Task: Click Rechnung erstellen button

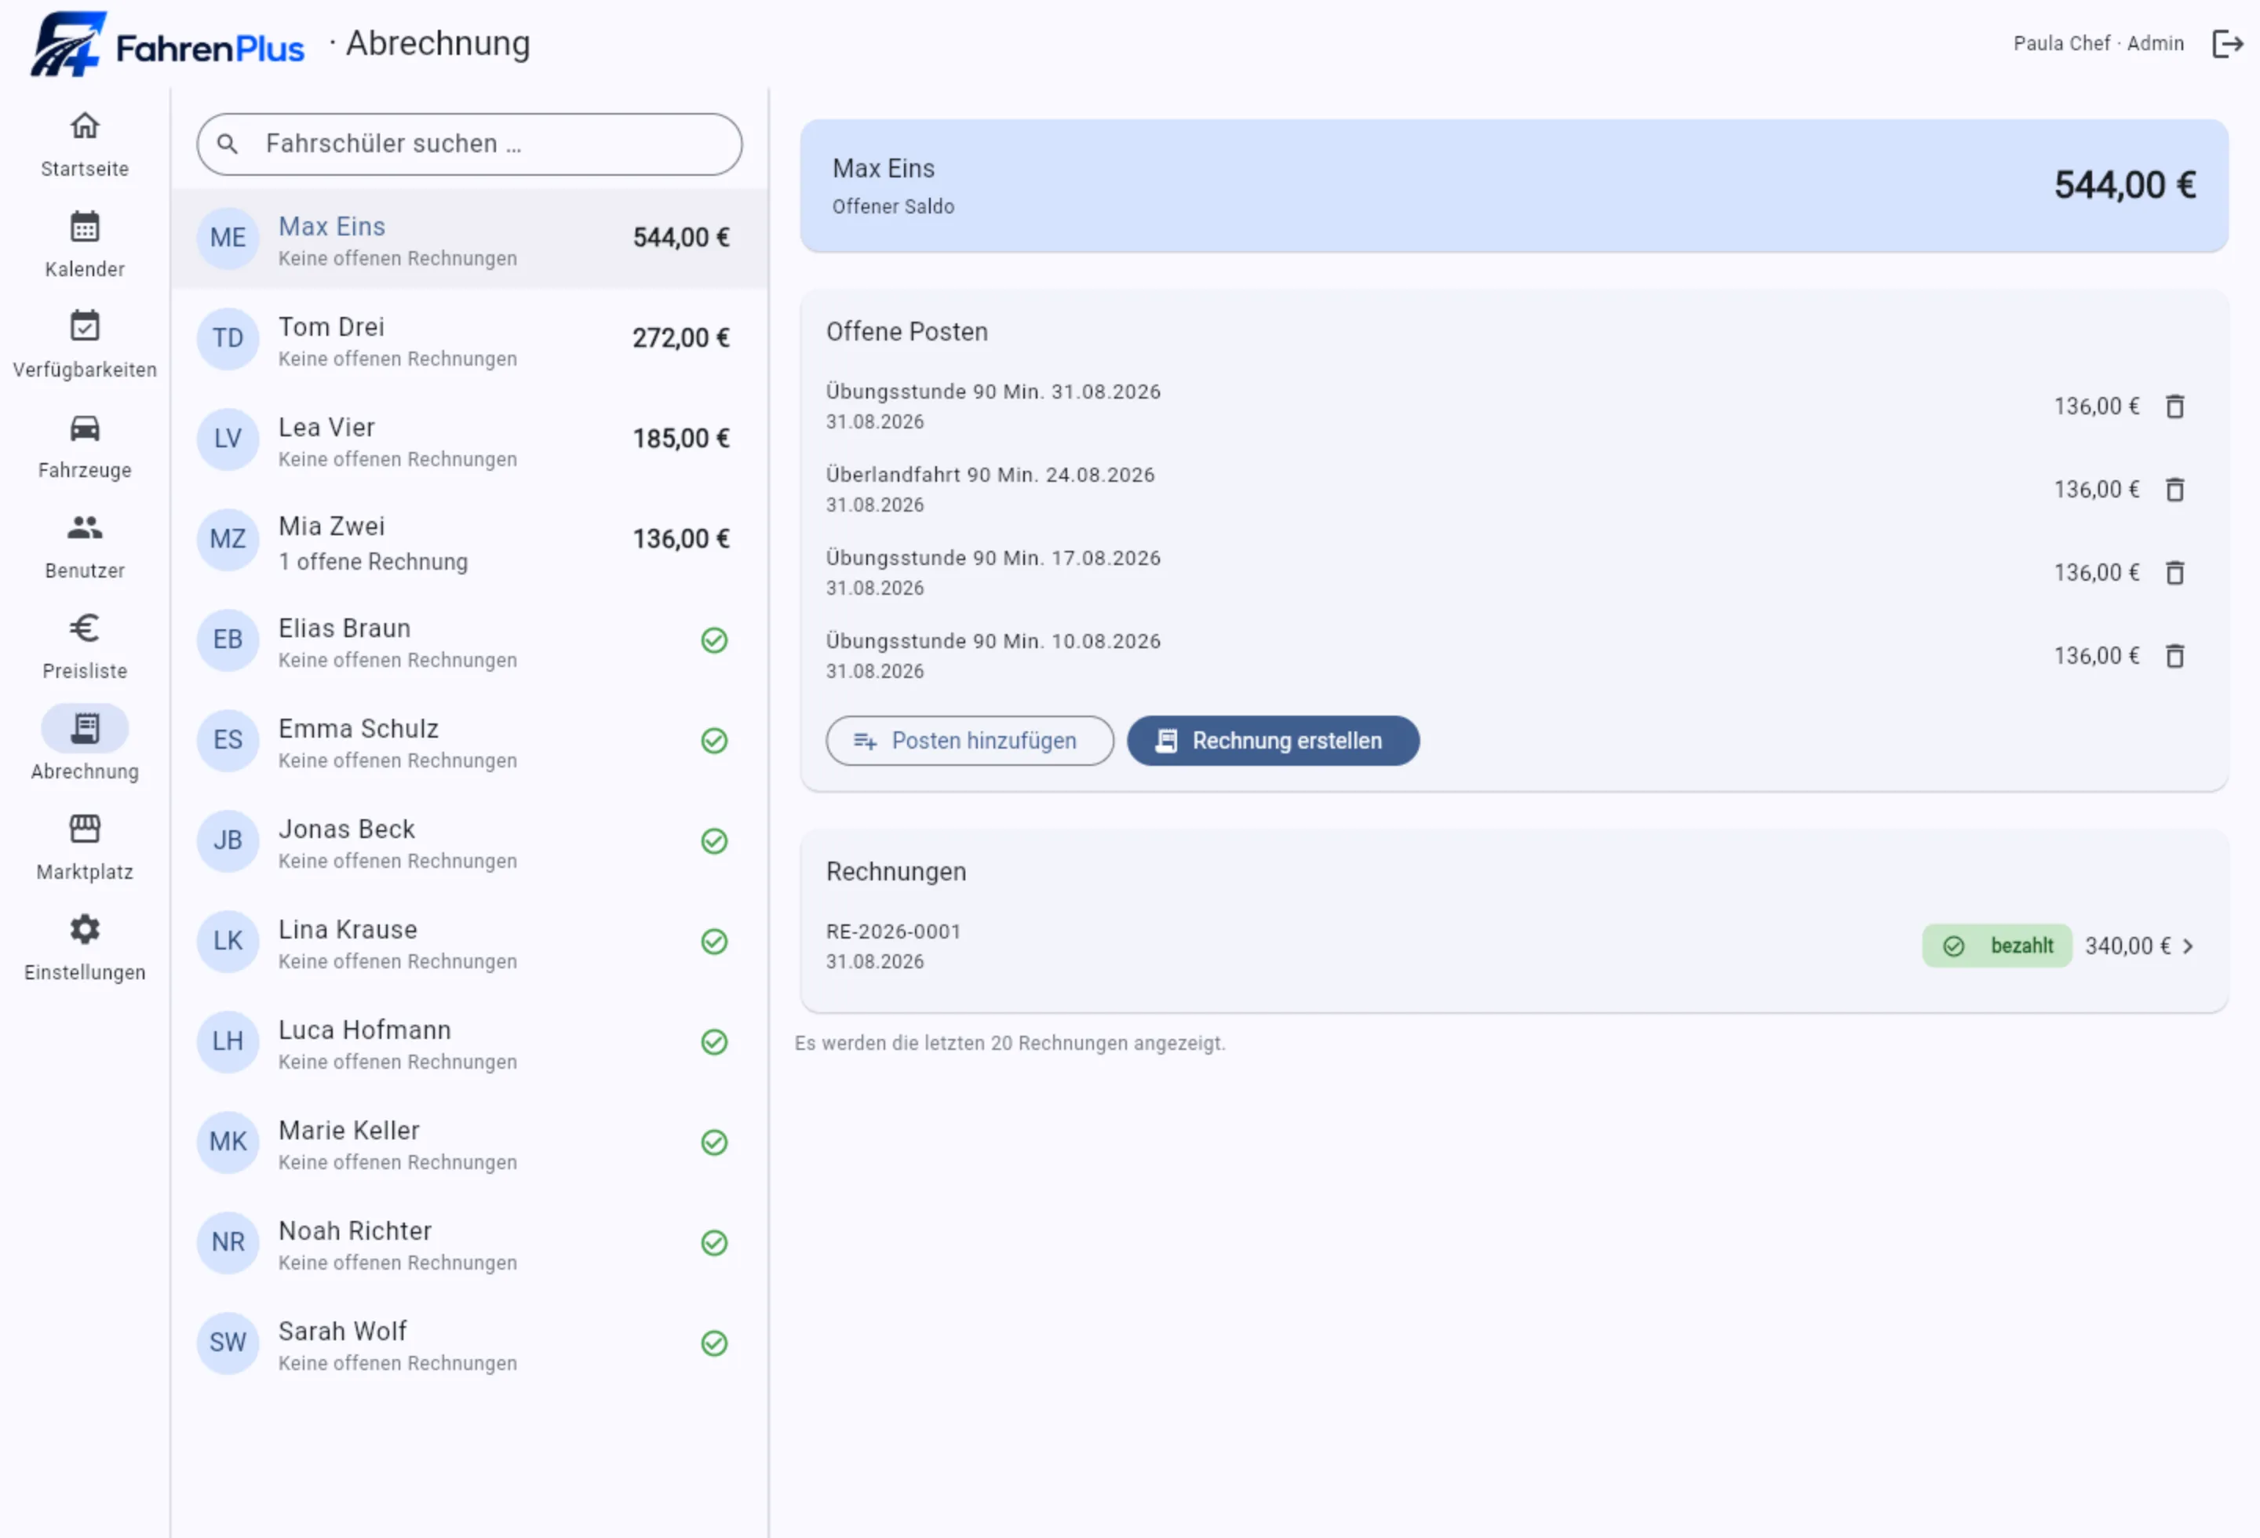Action: click(x=1273, y=741)
